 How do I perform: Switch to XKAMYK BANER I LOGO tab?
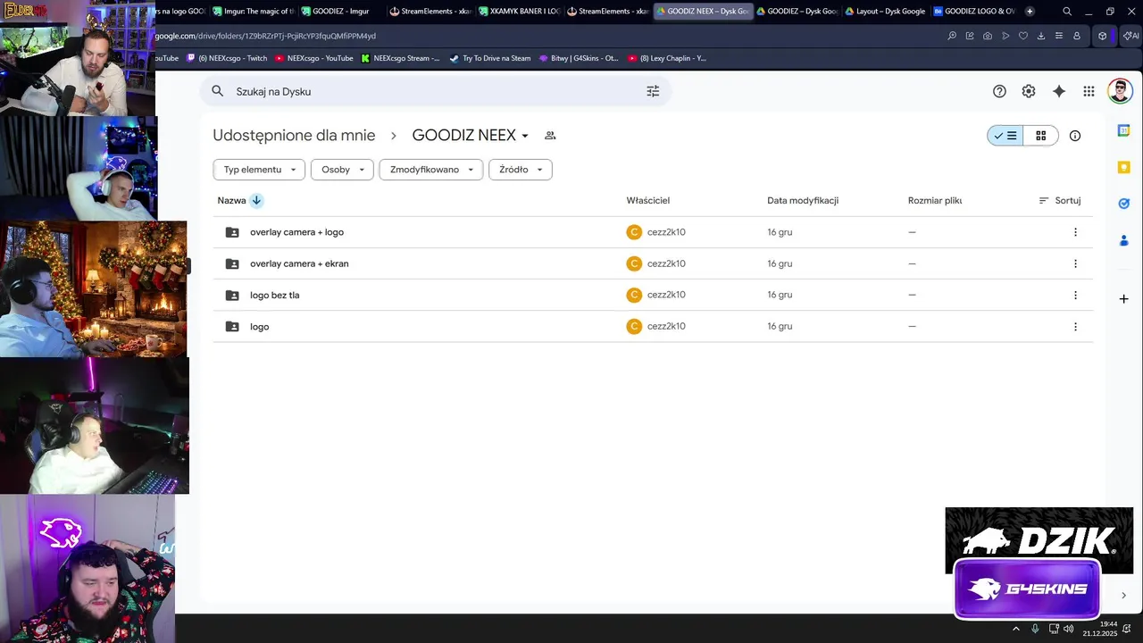click(x=519, y=12)
